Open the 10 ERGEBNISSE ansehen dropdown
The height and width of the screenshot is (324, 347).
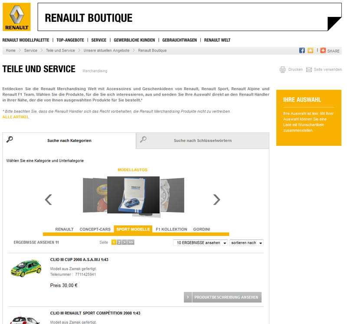click(200, 243)
